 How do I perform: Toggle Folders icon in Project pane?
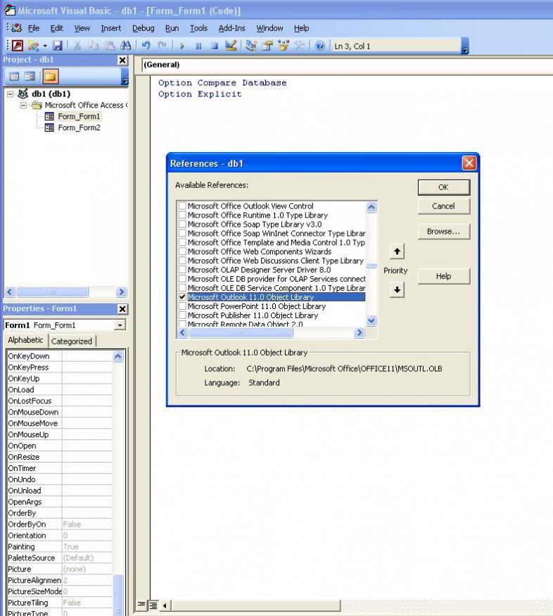pos(50,76)
